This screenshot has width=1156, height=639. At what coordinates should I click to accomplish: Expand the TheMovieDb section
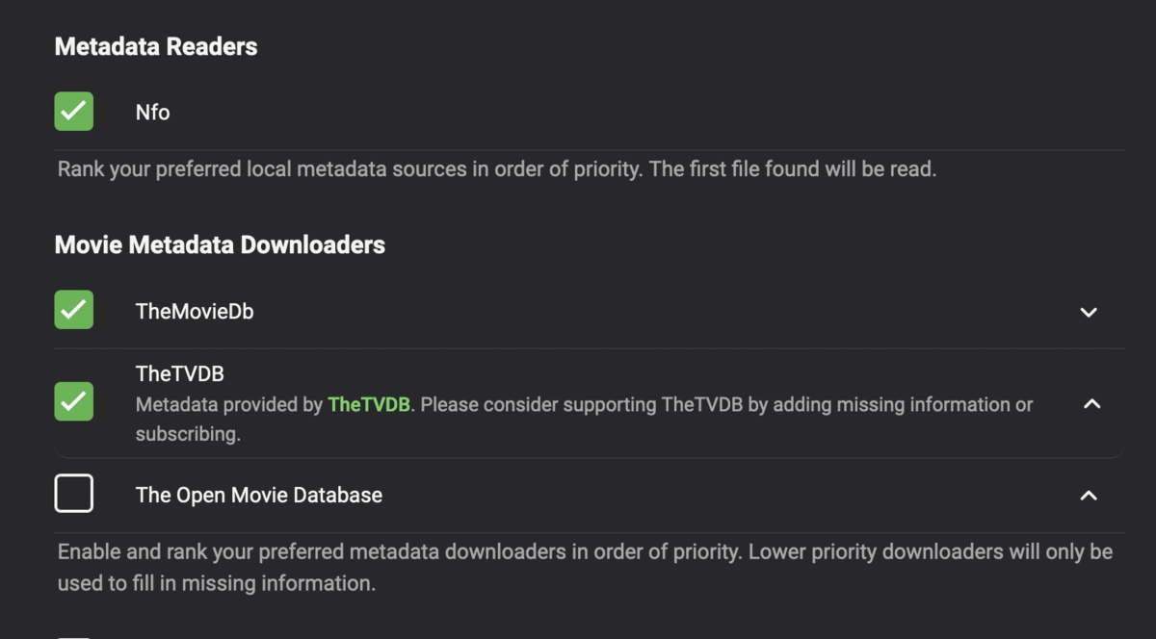(x=1089, y=312)
